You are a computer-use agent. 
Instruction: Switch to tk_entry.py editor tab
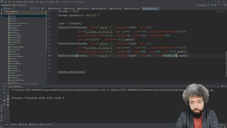[x=70, y=9]
